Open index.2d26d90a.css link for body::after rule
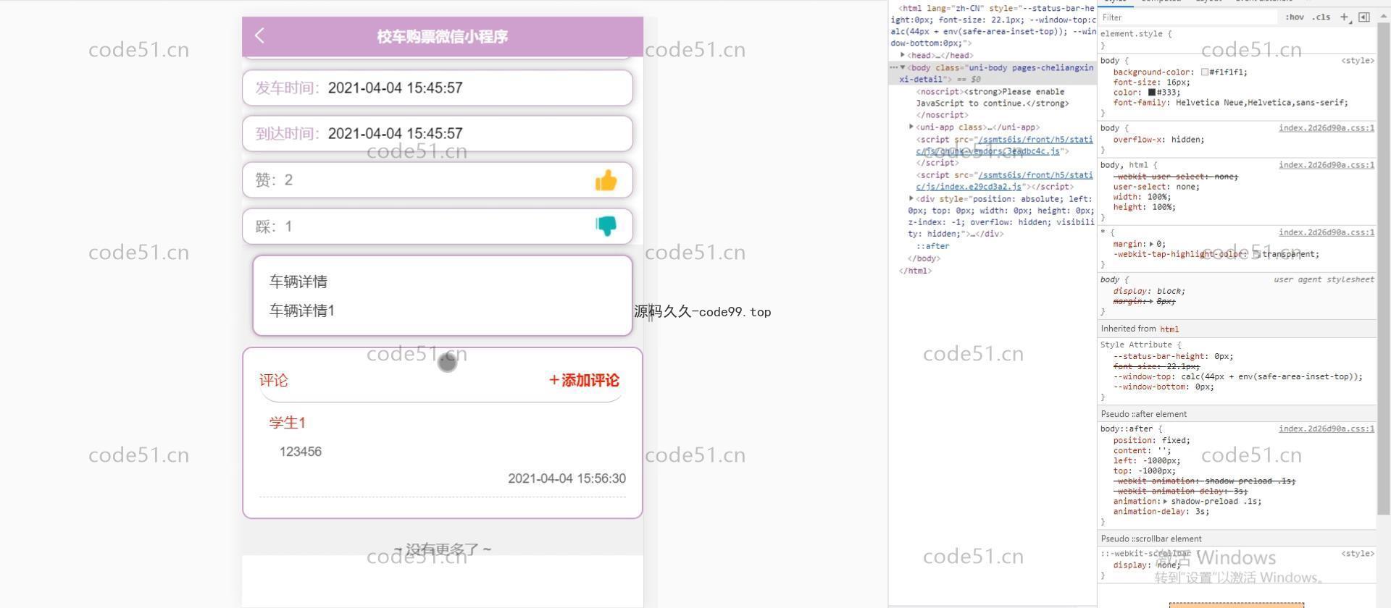The width and height of the screenshot is (1391, 608). pos(1326,429)
